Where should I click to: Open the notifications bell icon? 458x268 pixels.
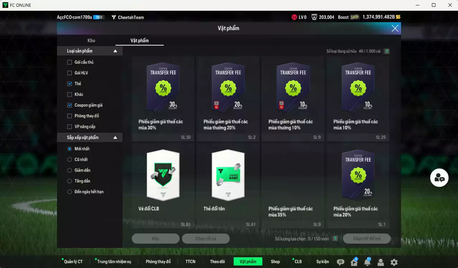pos(367,262)
